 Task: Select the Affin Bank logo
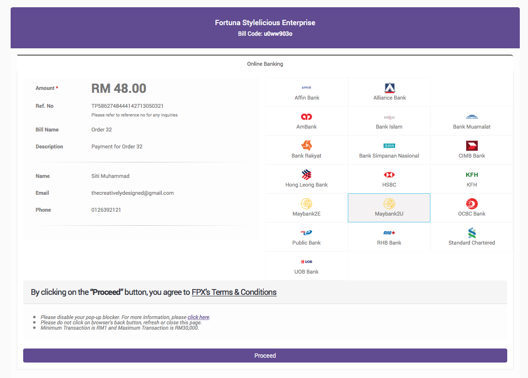pyautogui.click(x=306, y=87)
